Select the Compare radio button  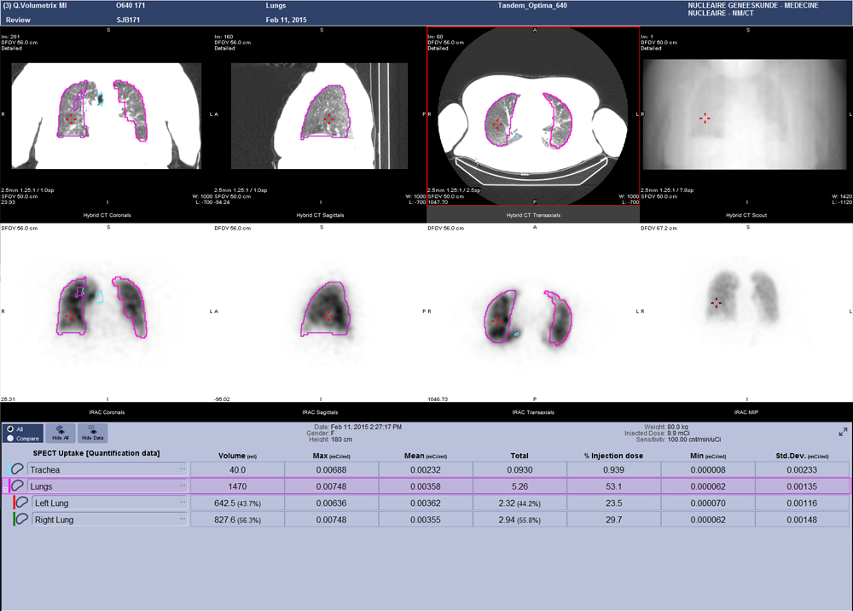(9, 438)
